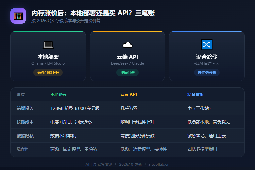255x170 pixels.
Task: Click the cell 敏感本地、通用上云
Action: click(207, 136)
